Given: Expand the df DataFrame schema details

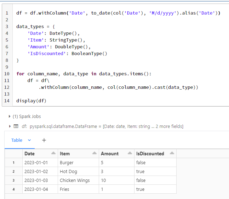Looking at the screenshot, I should pyautogui.click(x=10, y=127).
